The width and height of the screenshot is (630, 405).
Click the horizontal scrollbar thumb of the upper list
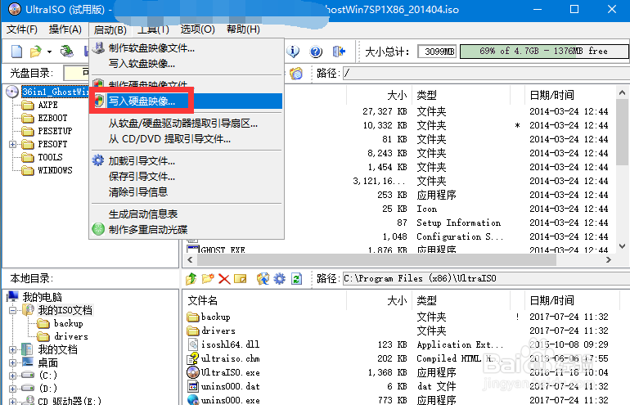coord(376,259)
